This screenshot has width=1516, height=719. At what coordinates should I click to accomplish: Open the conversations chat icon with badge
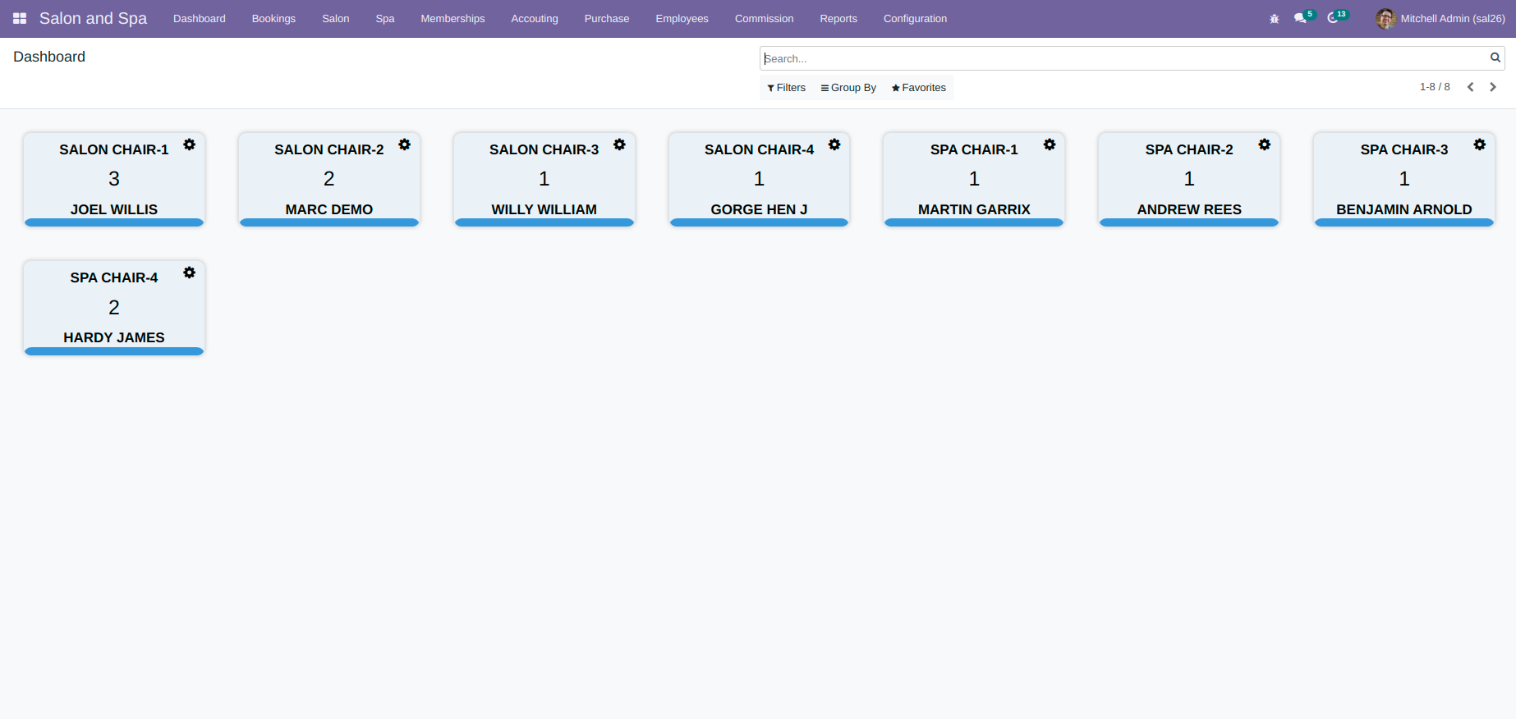pos(1304,17)
